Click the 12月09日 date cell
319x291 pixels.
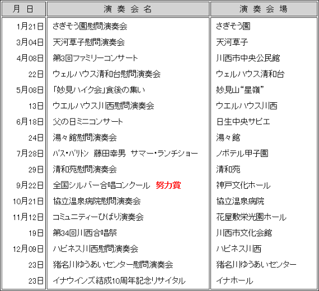click(28, 249)
